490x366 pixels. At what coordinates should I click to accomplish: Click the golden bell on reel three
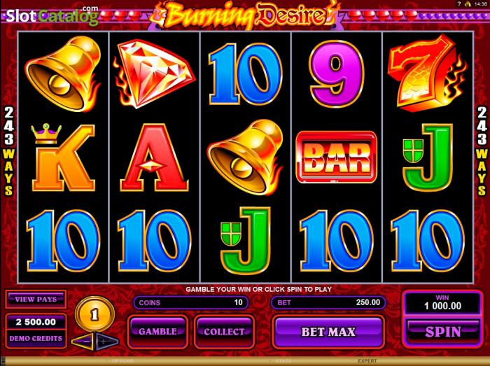click(x=245, y=157)
